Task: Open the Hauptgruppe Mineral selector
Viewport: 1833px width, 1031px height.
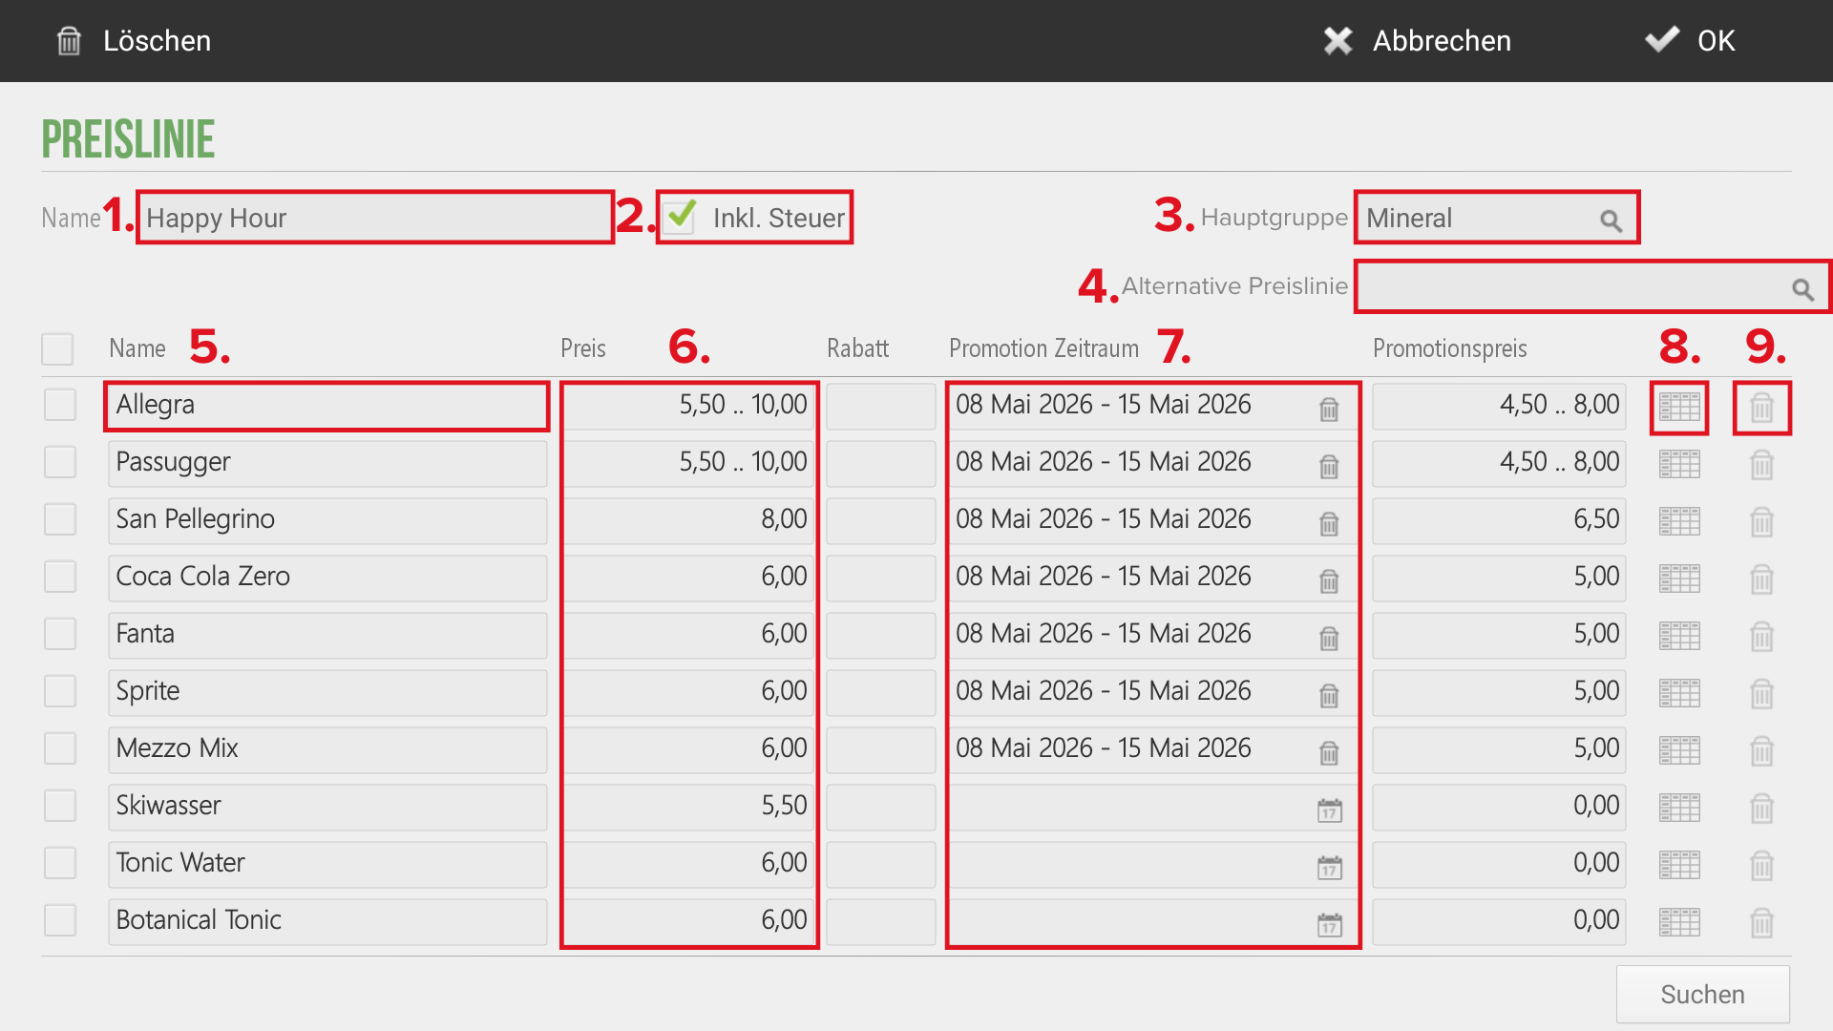Action: 1496,218
